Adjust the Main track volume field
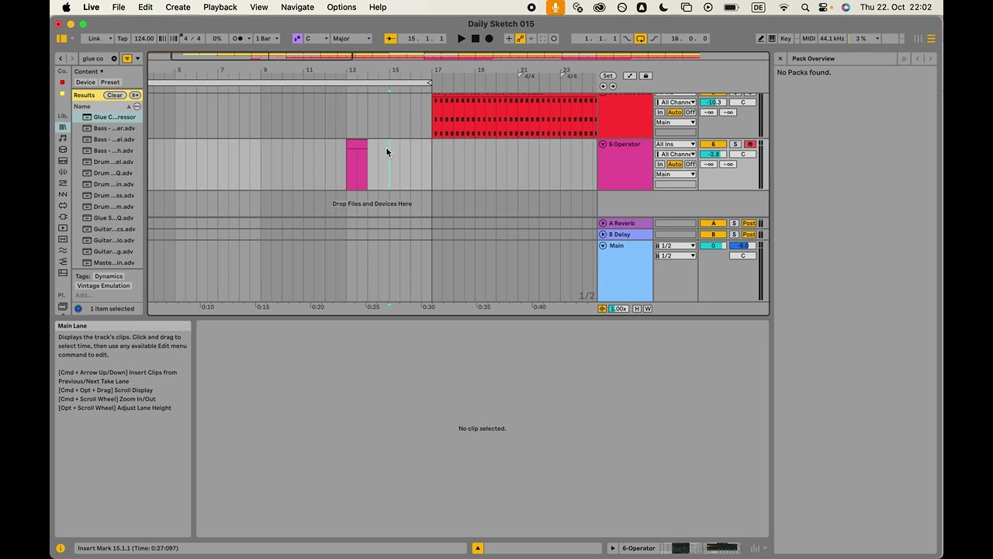 (x=713, y=246)
